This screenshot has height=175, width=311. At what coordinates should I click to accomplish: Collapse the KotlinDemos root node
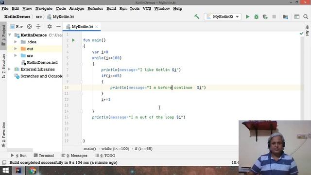pos(10,35)
